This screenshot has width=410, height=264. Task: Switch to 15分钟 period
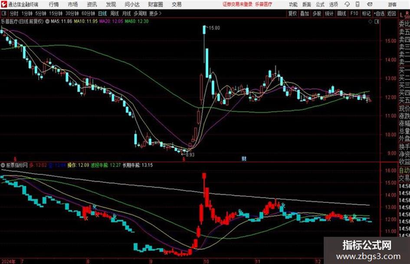56,13
